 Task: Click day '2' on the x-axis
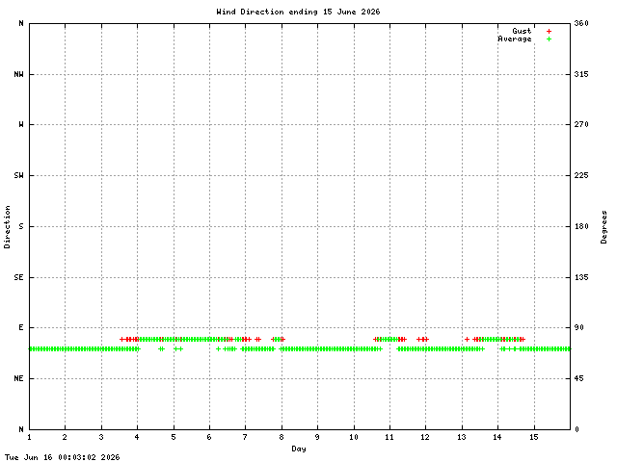[65, 437]
